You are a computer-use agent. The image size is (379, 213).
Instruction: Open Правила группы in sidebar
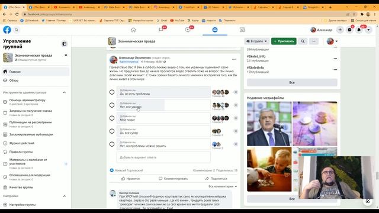point(36,152)
